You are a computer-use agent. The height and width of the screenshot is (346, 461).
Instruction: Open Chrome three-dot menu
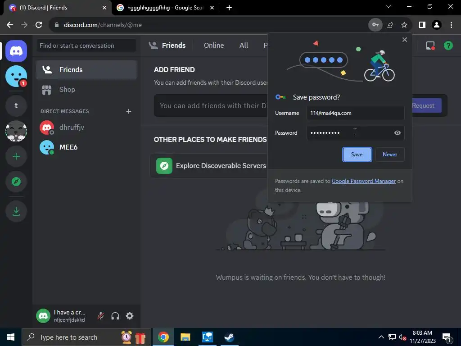pos(451,25)
